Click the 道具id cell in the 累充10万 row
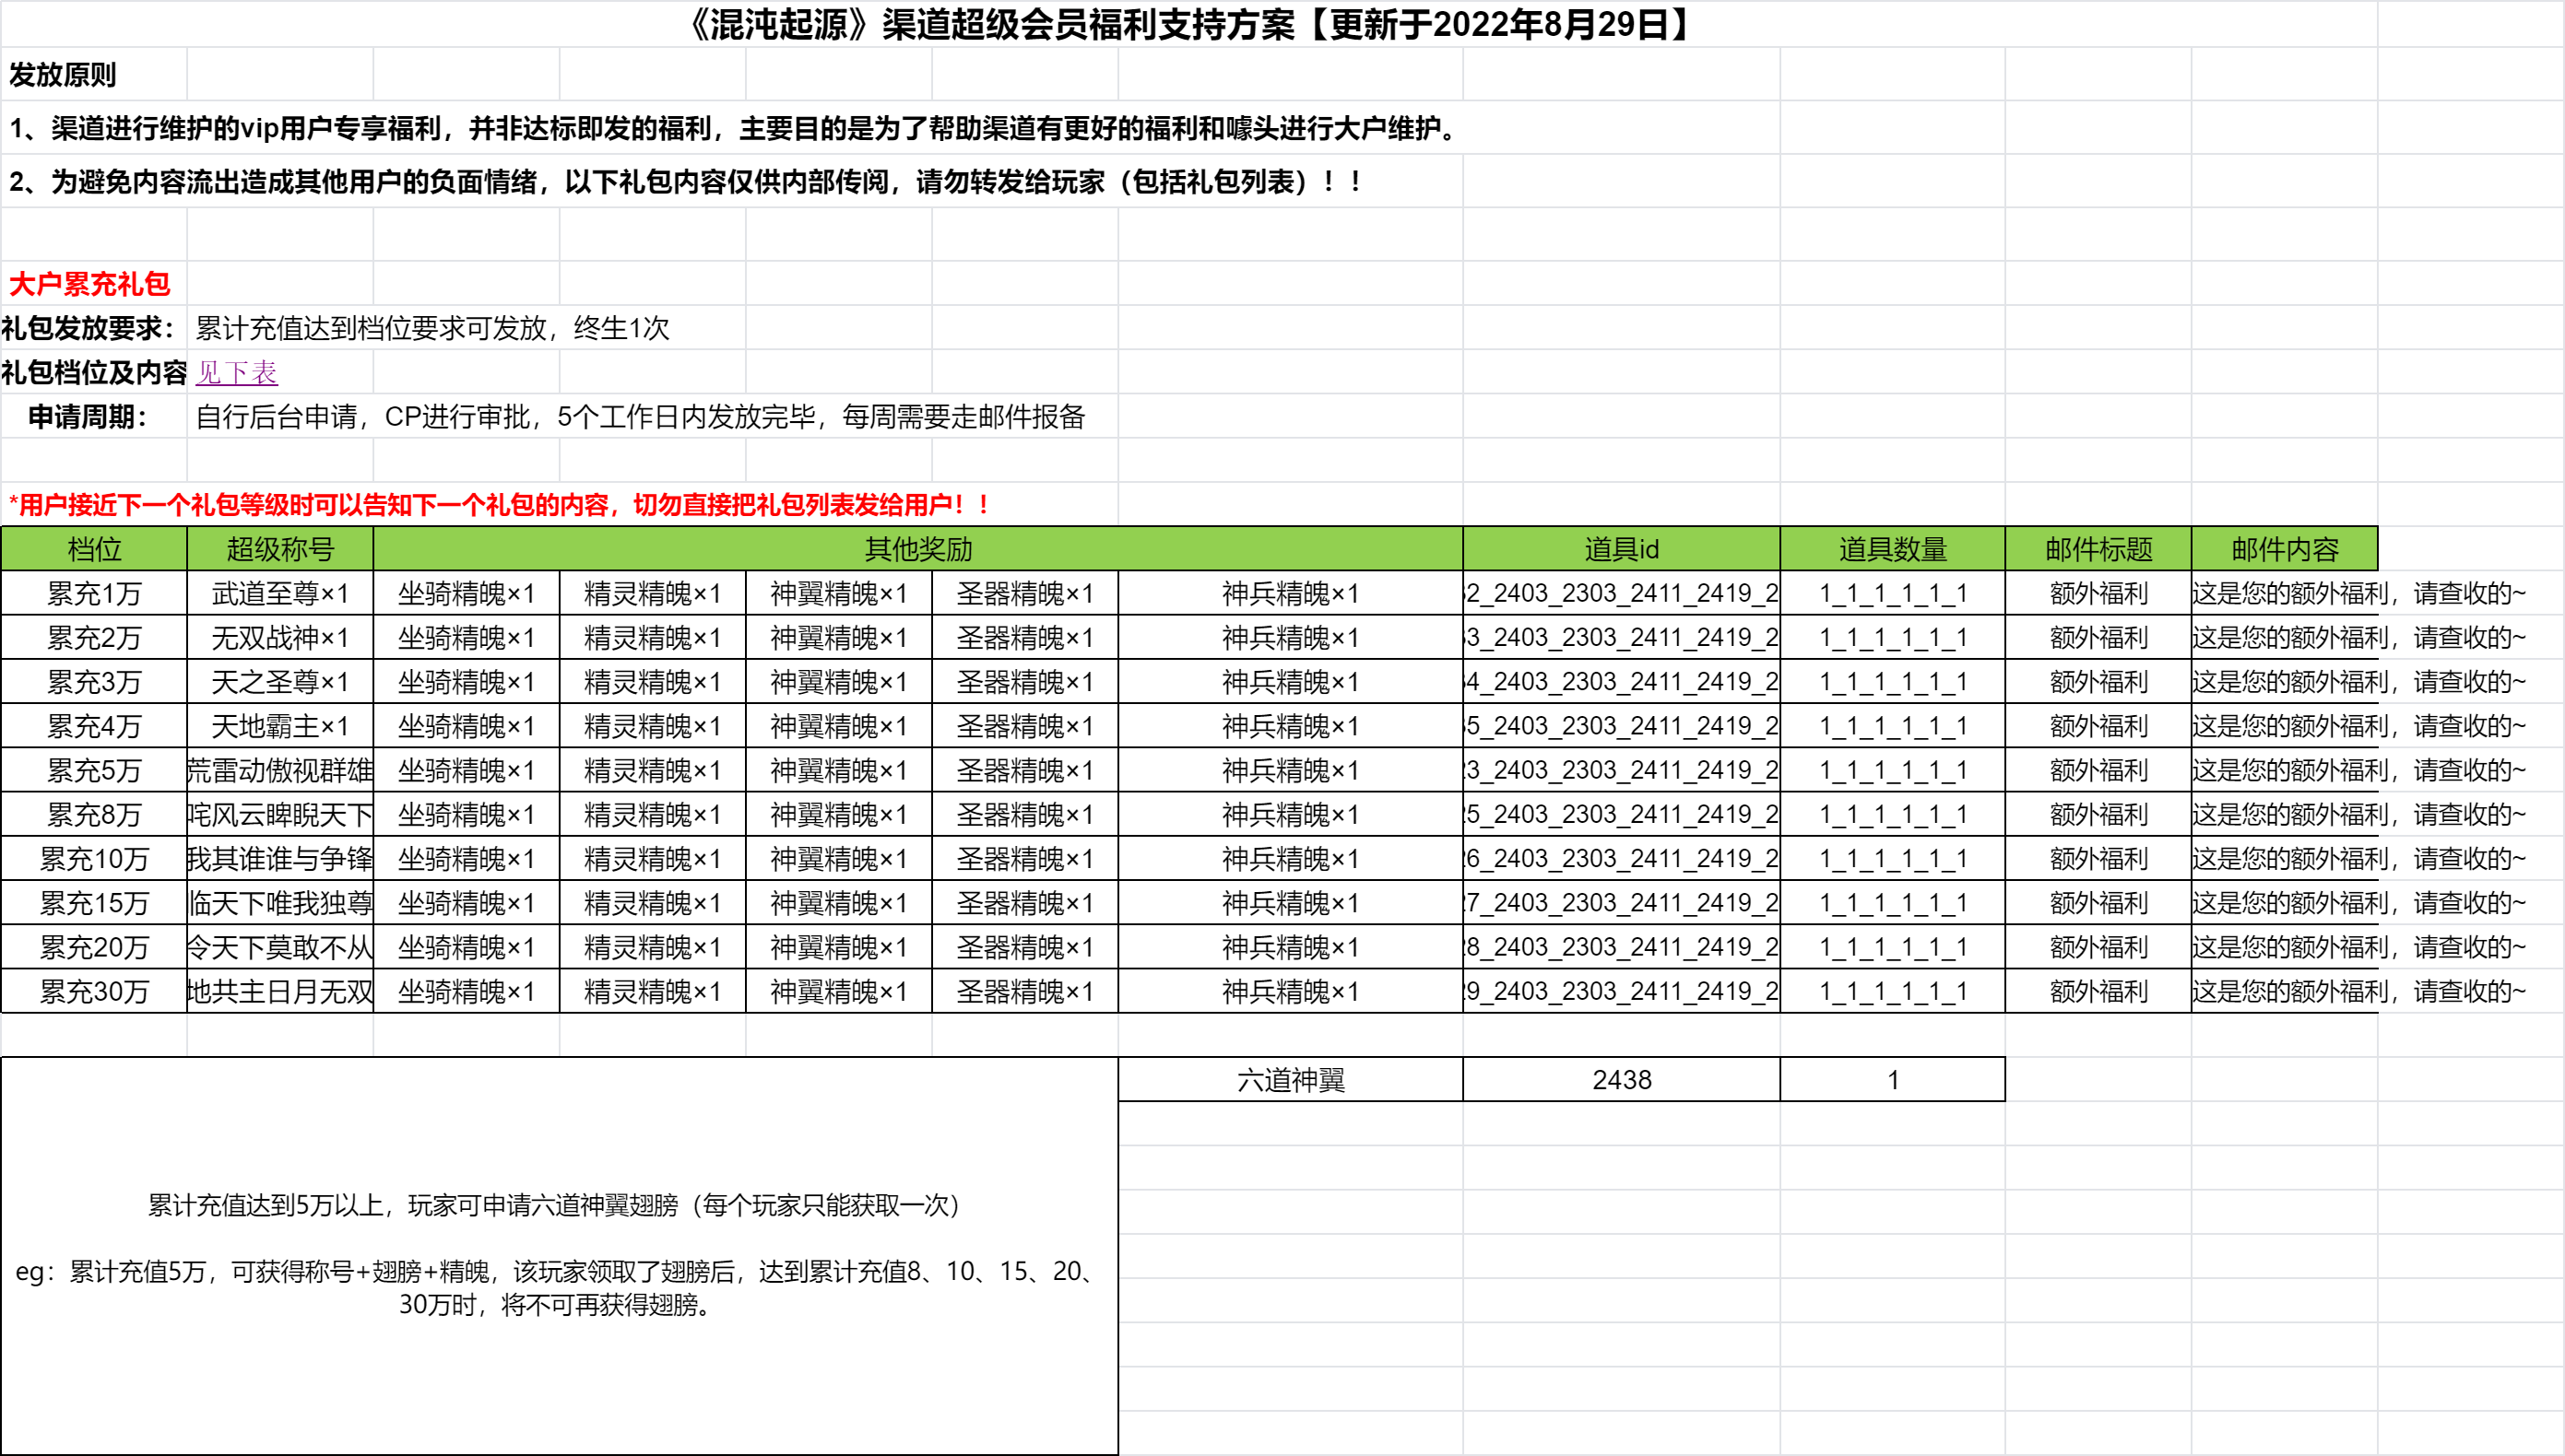The height and width of the screenshot is (1456, 2565). pos(1622,858)
